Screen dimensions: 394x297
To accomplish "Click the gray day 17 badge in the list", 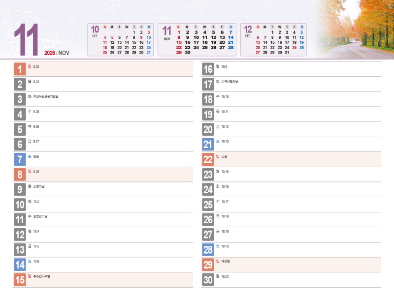I will coord(208,85).
